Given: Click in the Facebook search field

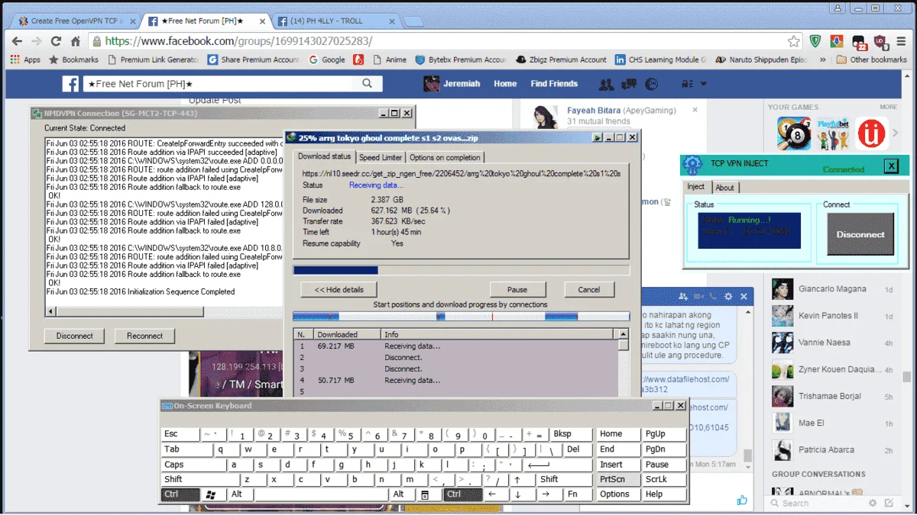Looking at the screenshot, I should (219, 84).
